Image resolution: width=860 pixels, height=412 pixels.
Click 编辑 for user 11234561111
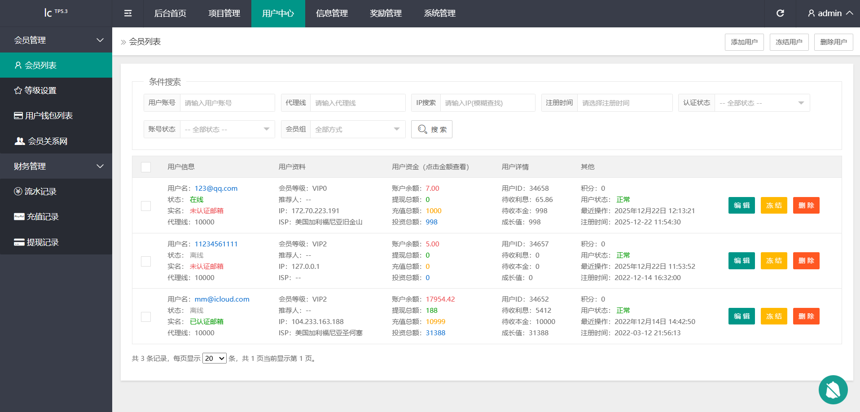742,261
